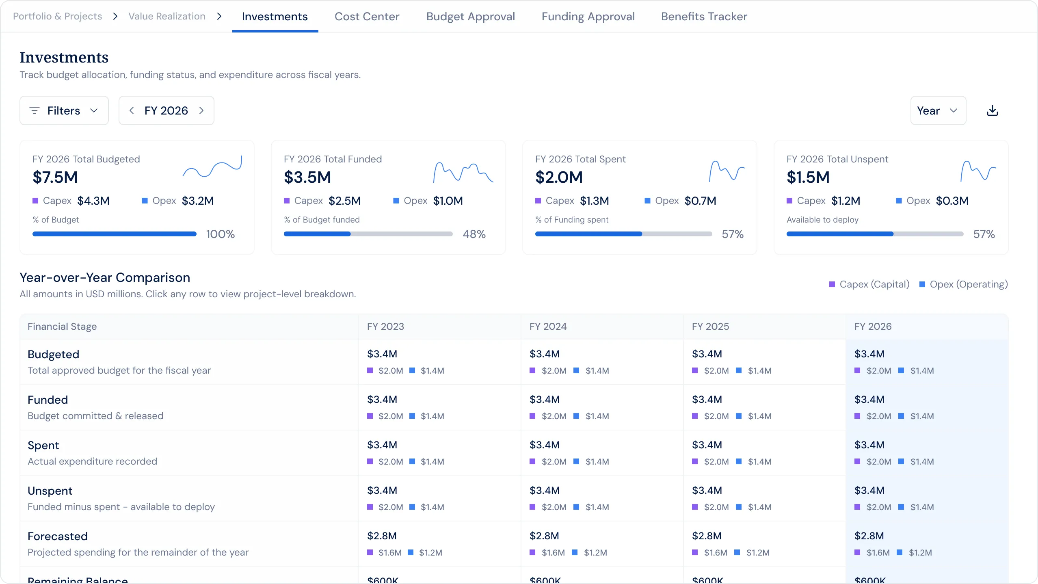1038x584 pixels.
Task: Click Capex swatch in Total Budgeted card
Action: tap(35, 201)
